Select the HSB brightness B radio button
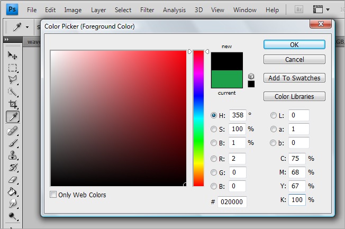This screenshot has height=229, width=345. pyautogui.click(x=213, y=143)
